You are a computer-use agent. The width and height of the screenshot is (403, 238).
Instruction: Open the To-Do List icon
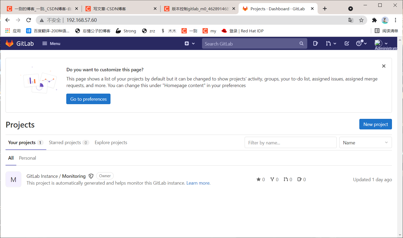tap(346, 43)
